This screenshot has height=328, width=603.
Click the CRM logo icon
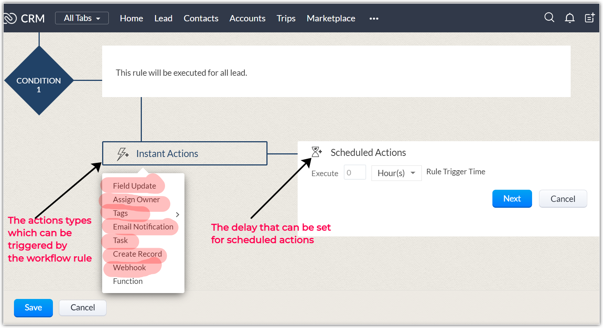coord(10,18)
